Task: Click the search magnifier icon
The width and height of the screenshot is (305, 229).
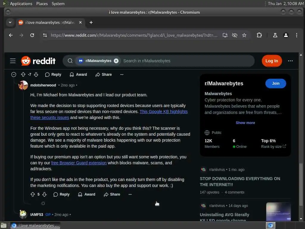Action: 70,61
